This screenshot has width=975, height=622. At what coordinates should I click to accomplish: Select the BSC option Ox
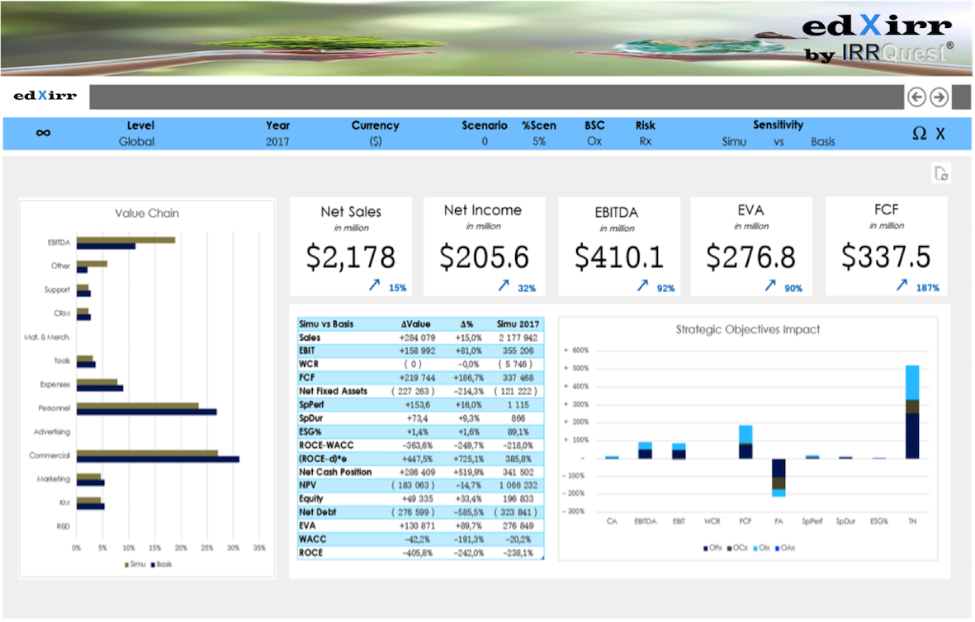coord(594,142)
